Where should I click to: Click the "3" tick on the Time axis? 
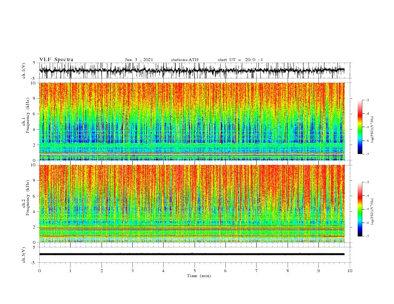click(132, 271)
